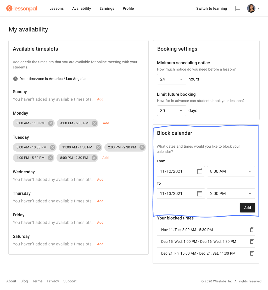Delete the Dec 15 blocked time entry

point(252,241)
